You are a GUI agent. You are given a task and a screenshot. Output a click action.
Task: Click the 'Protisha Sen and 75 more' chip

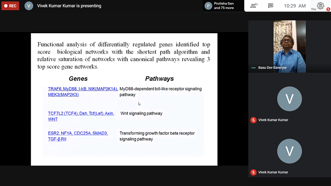point(223,6)
